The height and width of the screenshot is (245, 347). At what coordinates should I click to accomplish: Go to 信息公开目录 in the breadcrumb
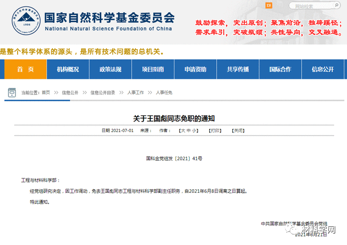pyautogui.click(x=103, y=93)
